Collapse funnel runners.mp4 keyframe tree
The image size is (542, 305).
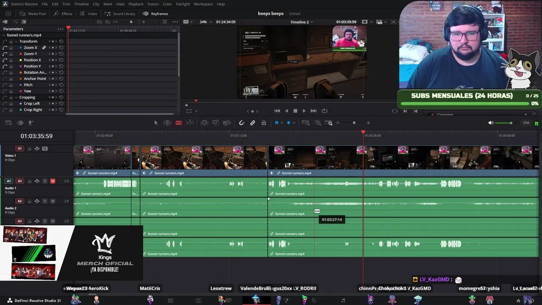tap(4, 35)
